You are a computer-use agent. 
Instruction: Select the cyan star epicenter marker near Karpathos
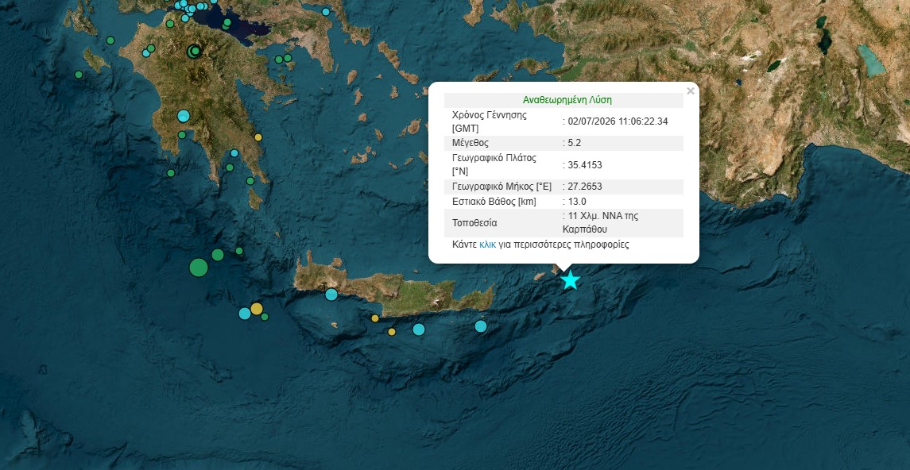(571, 280)
